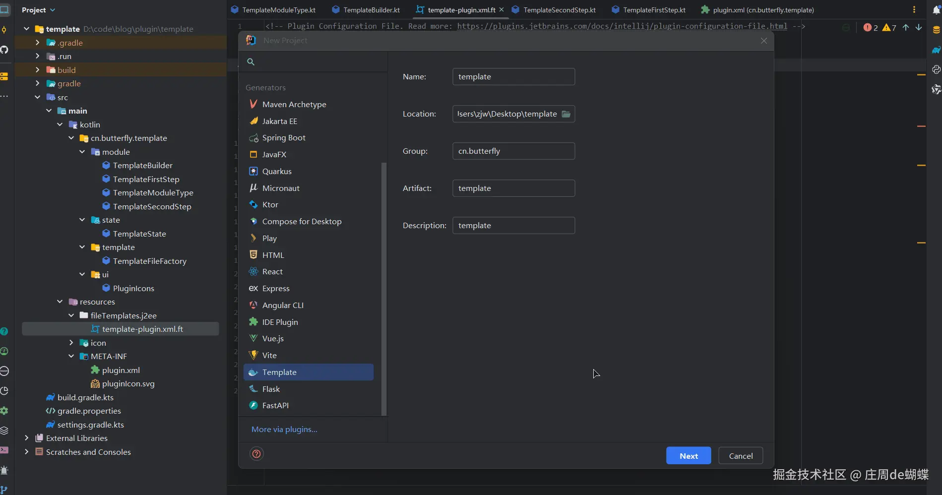Pick the React generator icon
The image size is (942, 495).
tap(253, 271)
